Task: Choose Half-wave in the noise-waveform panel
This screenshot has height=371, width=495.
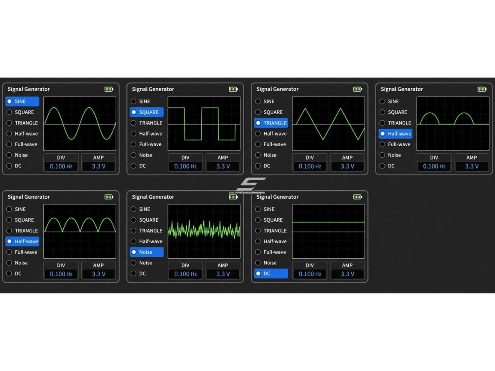Action: tap(147, 242)
